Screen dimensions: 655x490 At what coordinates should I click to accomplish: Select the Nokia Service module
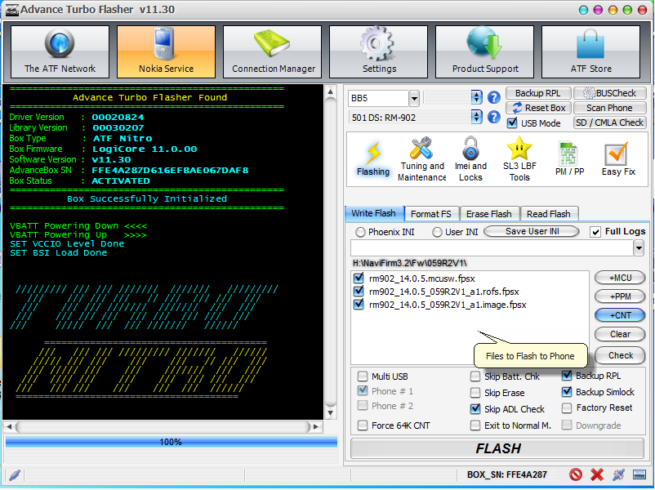[x=166, y=51]
